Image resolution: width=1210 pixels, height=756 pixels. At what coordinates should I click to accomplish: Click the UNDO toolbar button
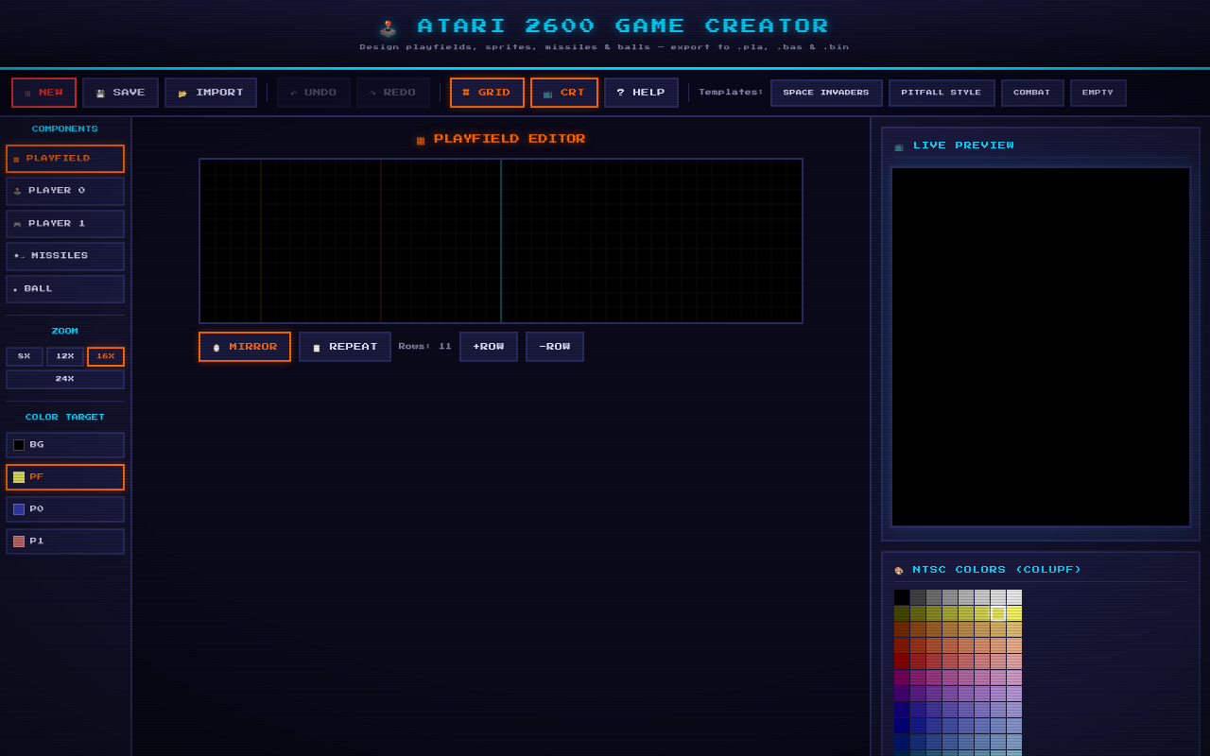click(314, 93)
